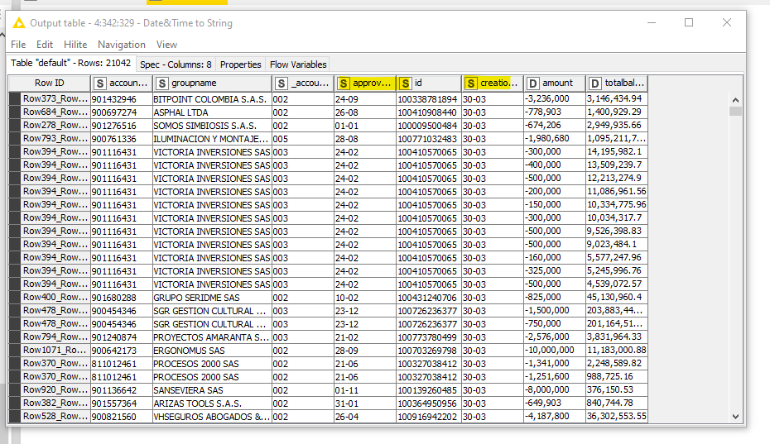The image size is (770, 444).
Task: Switch to the Spec - Columns: 8 tab
Action: (176, 64)
